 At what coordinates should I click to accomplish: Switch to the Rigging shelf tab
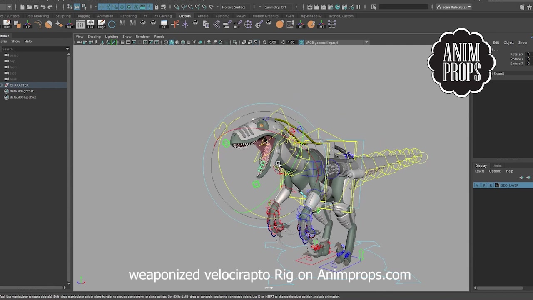84,16
